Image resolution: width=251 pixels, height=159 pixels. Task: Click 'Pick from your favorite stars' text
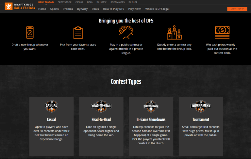[78, 47]
